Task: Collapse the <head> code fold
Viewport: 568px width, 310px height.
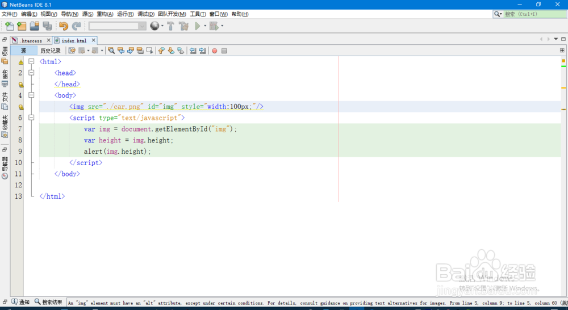Action: point(31,73)
